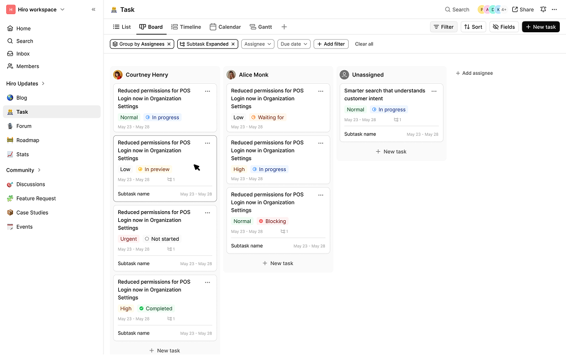Select the Task item in sidebar

(52, 112)
